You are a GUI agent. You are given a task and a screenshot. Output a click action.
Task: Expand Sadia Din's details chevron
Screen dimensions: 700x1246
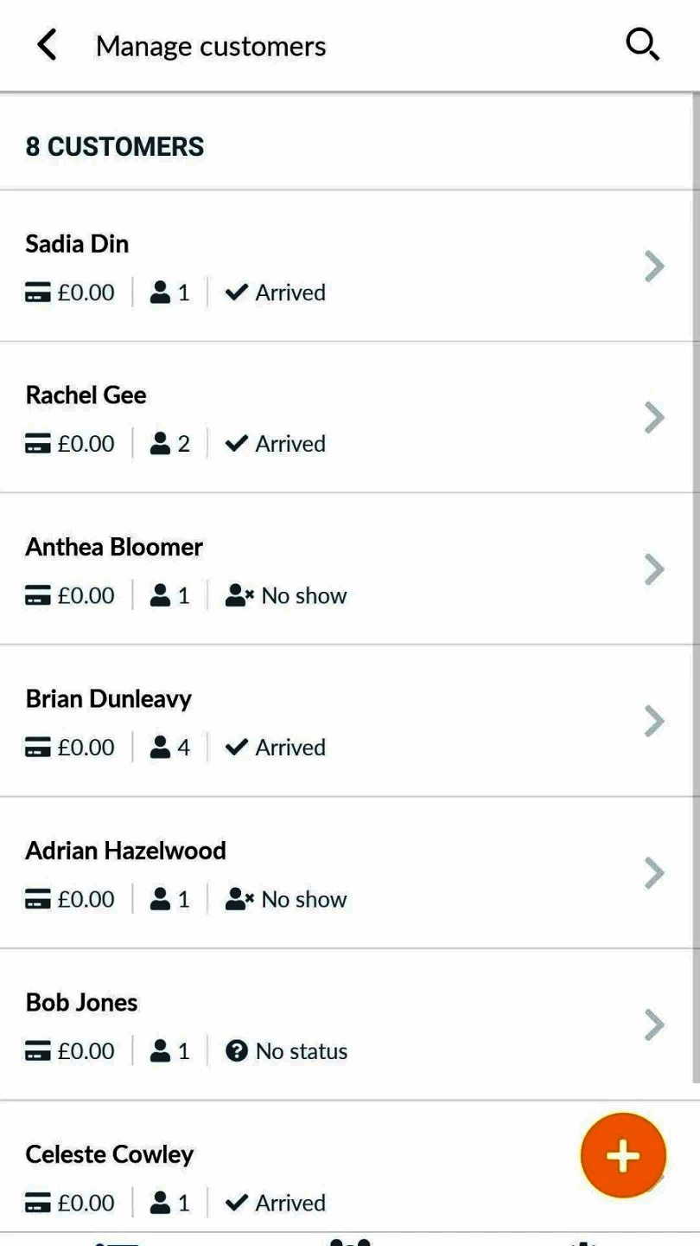(x=654, y=267)
